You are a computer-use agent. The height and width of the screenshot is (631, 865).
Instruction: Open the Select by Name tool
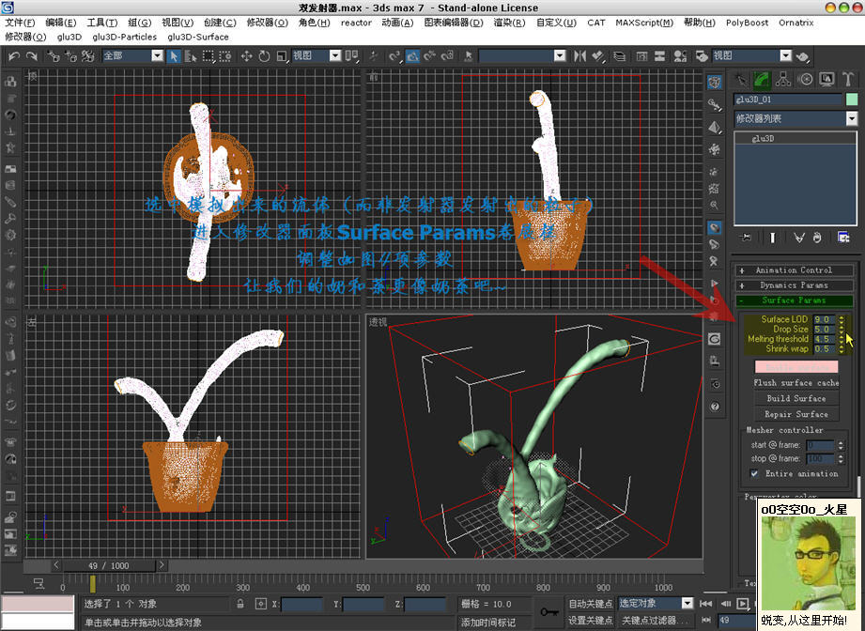point(191,55)
